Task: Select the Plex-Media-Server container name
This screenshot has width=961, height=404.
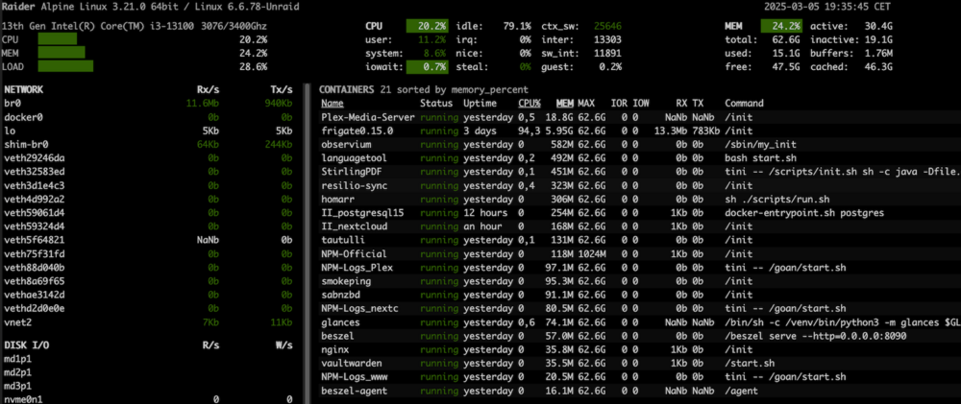Action: pos(368,117)
